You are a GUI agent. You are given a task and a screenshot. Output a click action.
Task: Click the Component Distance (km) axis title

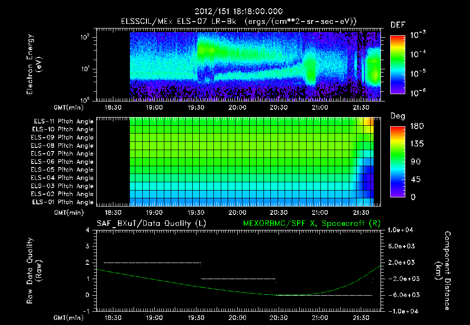(x=443, y=271)
